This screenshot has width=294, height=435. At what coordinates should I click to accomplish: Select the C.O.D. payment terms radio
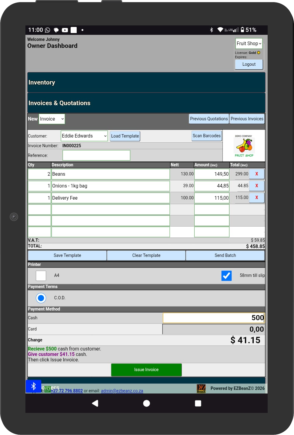click(x=41, y=298)
